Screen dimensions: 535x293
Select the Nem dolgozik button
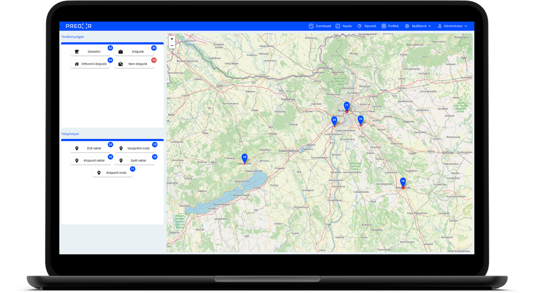point(134,64)
